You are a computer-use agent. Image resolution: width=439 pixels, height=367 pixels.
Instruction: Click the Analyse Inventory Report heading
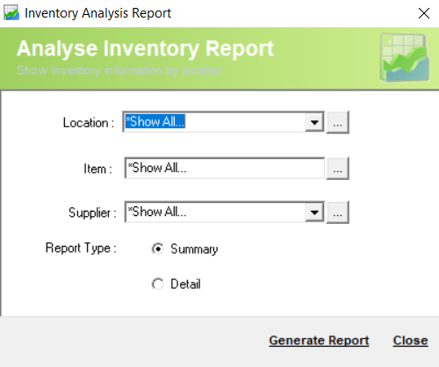tap(145, 48)
